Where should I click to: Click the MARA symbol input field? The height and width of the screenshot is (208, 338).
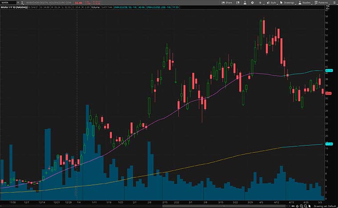[x=8, y=2]
